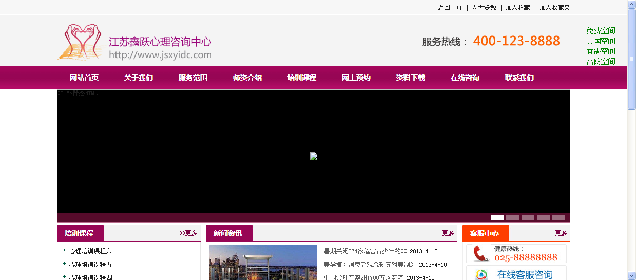Click the 返回主页 top link
This screenshot has width=636, height=280.
point(450,8)
